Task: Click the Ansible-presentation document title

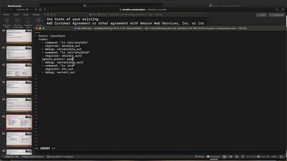Action: click(x=134, y=9)
